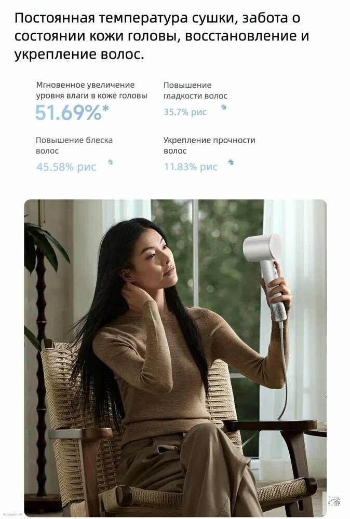Viewport: 350px width, 519px height.
Task: Click the main headline about Постоянная температура сушки
Action: (161, 36)
